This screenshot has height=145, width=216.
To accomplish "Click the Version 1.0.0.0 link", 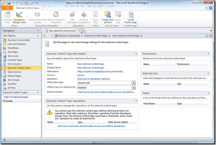I will tap(81, 75).
